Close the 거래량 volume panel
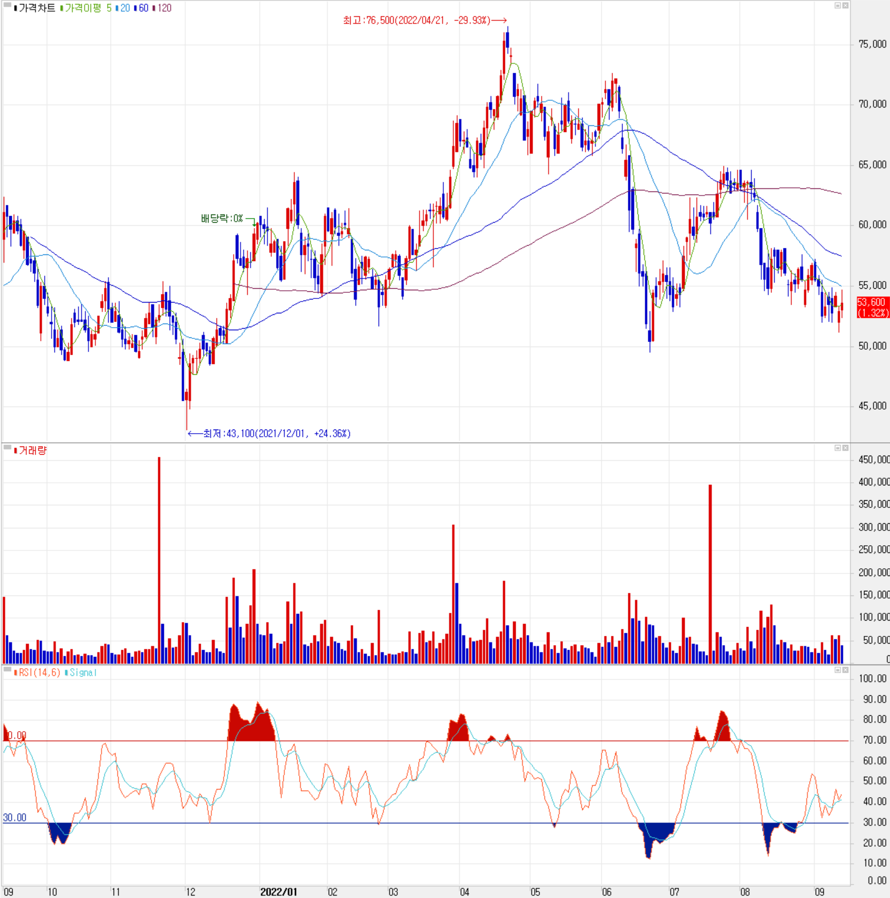Screen dimensions: 890x898 [x=845, y=448]
